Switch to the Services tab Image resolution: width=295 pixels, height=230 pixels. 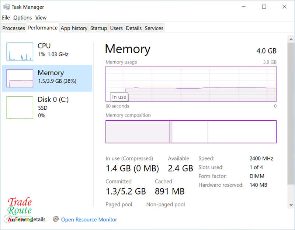click(154, 28)
